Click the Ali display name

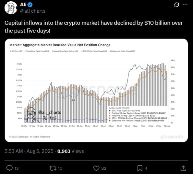pyautogui.click(x=23, y=5)
